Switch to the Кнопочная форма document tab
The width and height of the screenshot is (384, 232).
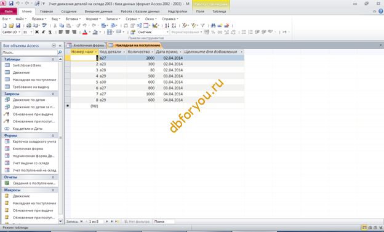tap(86, 46)
